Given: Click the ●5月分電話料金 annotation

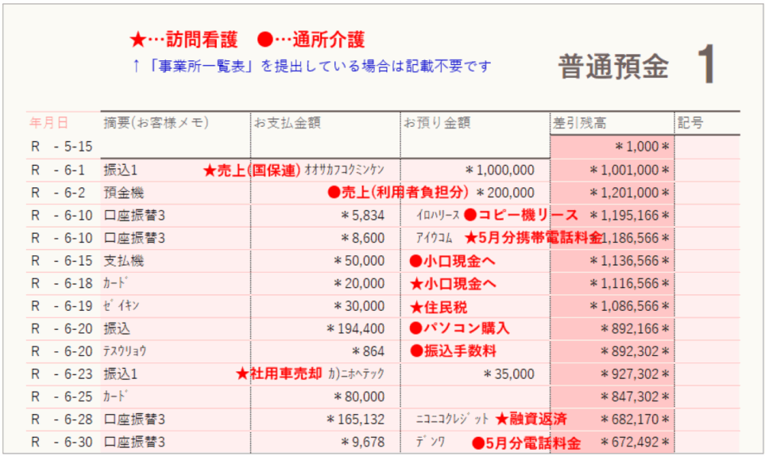Looking at the screenshot, I should pyautogui.click(x=527, y=443).
